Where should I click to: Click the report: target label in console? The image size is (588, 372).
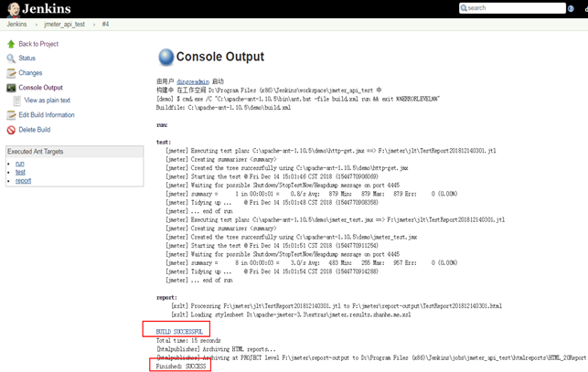166,297
